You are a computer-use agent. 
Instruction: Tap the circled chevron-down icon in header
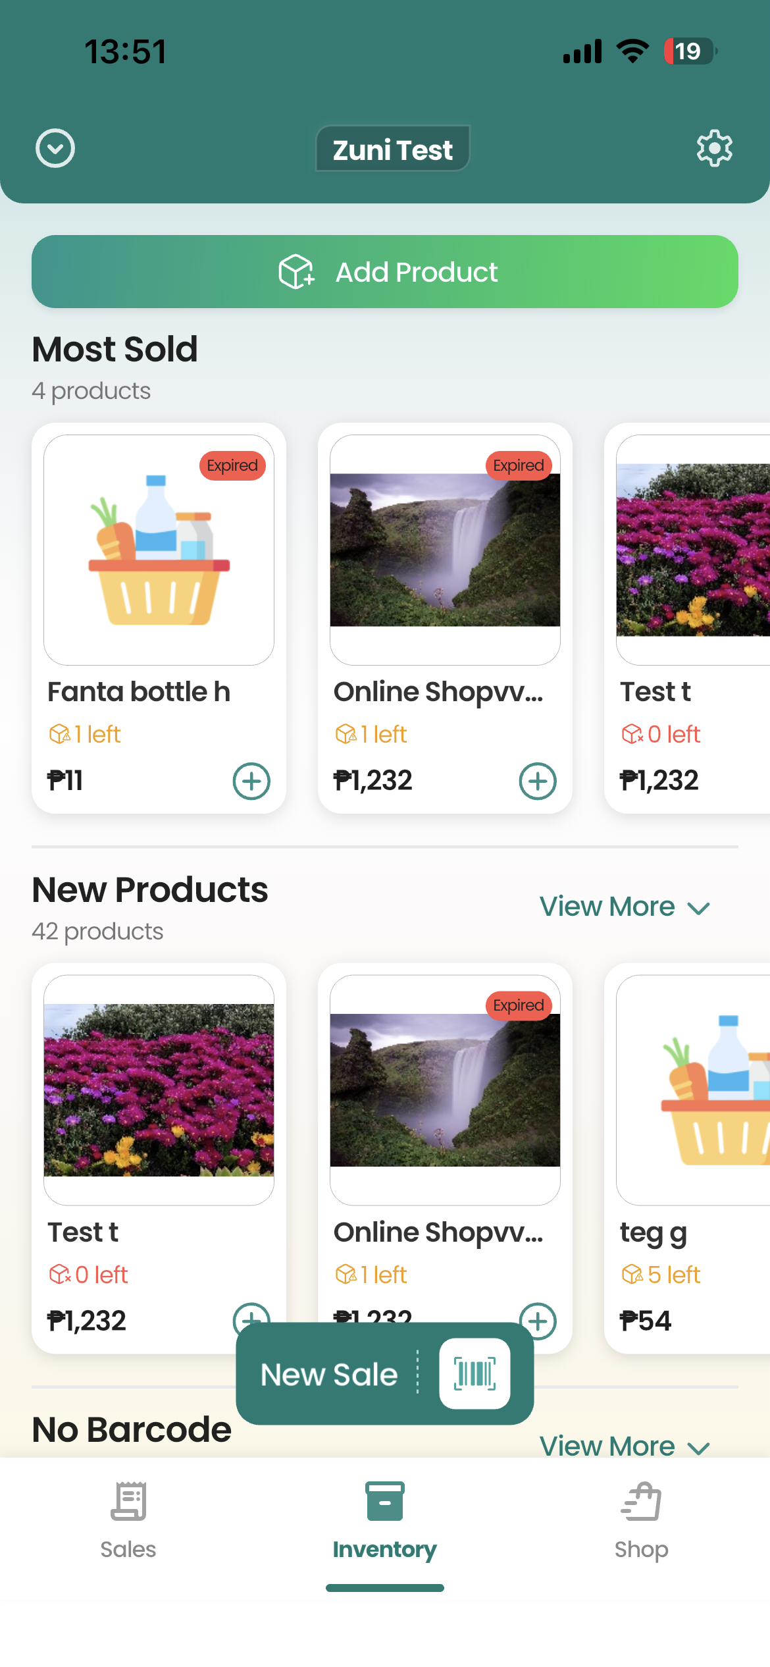pos(55,148)
